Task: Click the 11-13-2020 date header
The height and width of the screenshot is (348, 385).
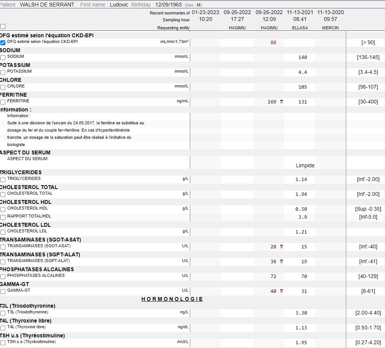Action: click(x=330, y=12)
